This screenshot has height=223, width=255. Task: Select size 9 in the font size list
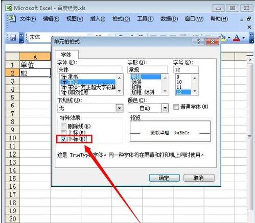point(183,77)
